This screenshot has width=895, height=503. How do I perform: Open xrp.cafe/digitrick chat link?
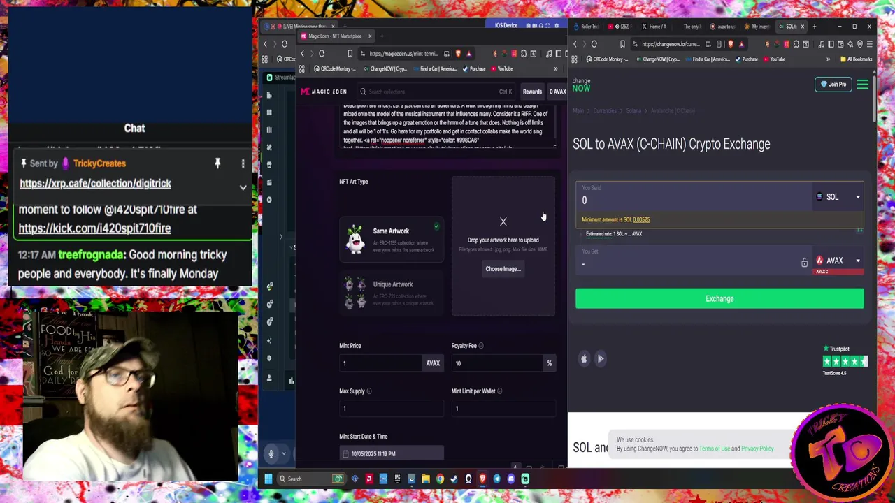tap(95, 184)
